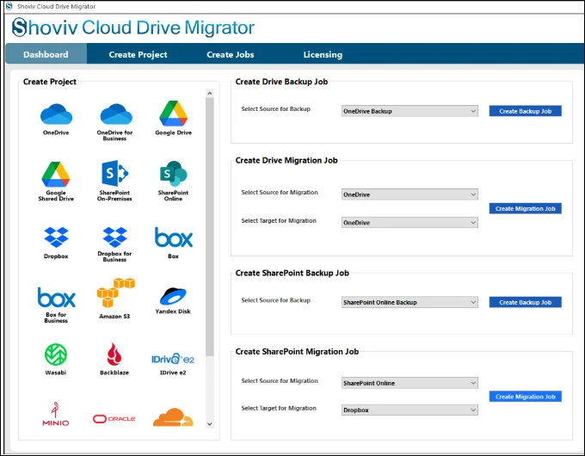The image size is (585, 456).
Task: Select Amazon S3 icon
Action: tap(115, 293)
